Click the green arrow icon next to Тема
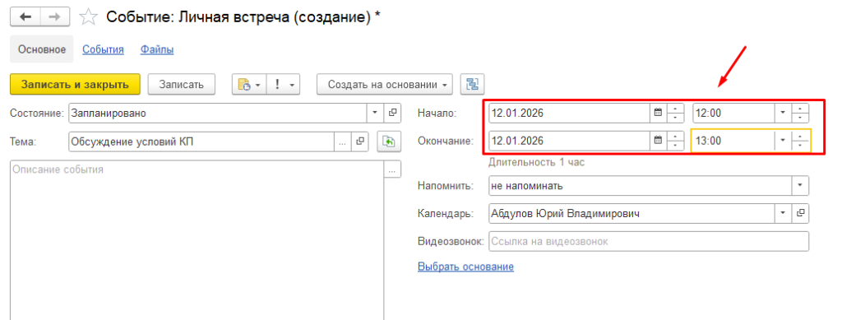The image size is (842, 320). [x=389, y=141]
